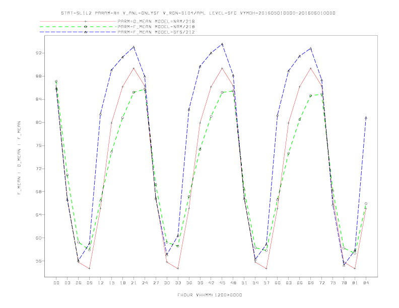Click blue GFS triangle peak at hour 45

tap(222, 44)
